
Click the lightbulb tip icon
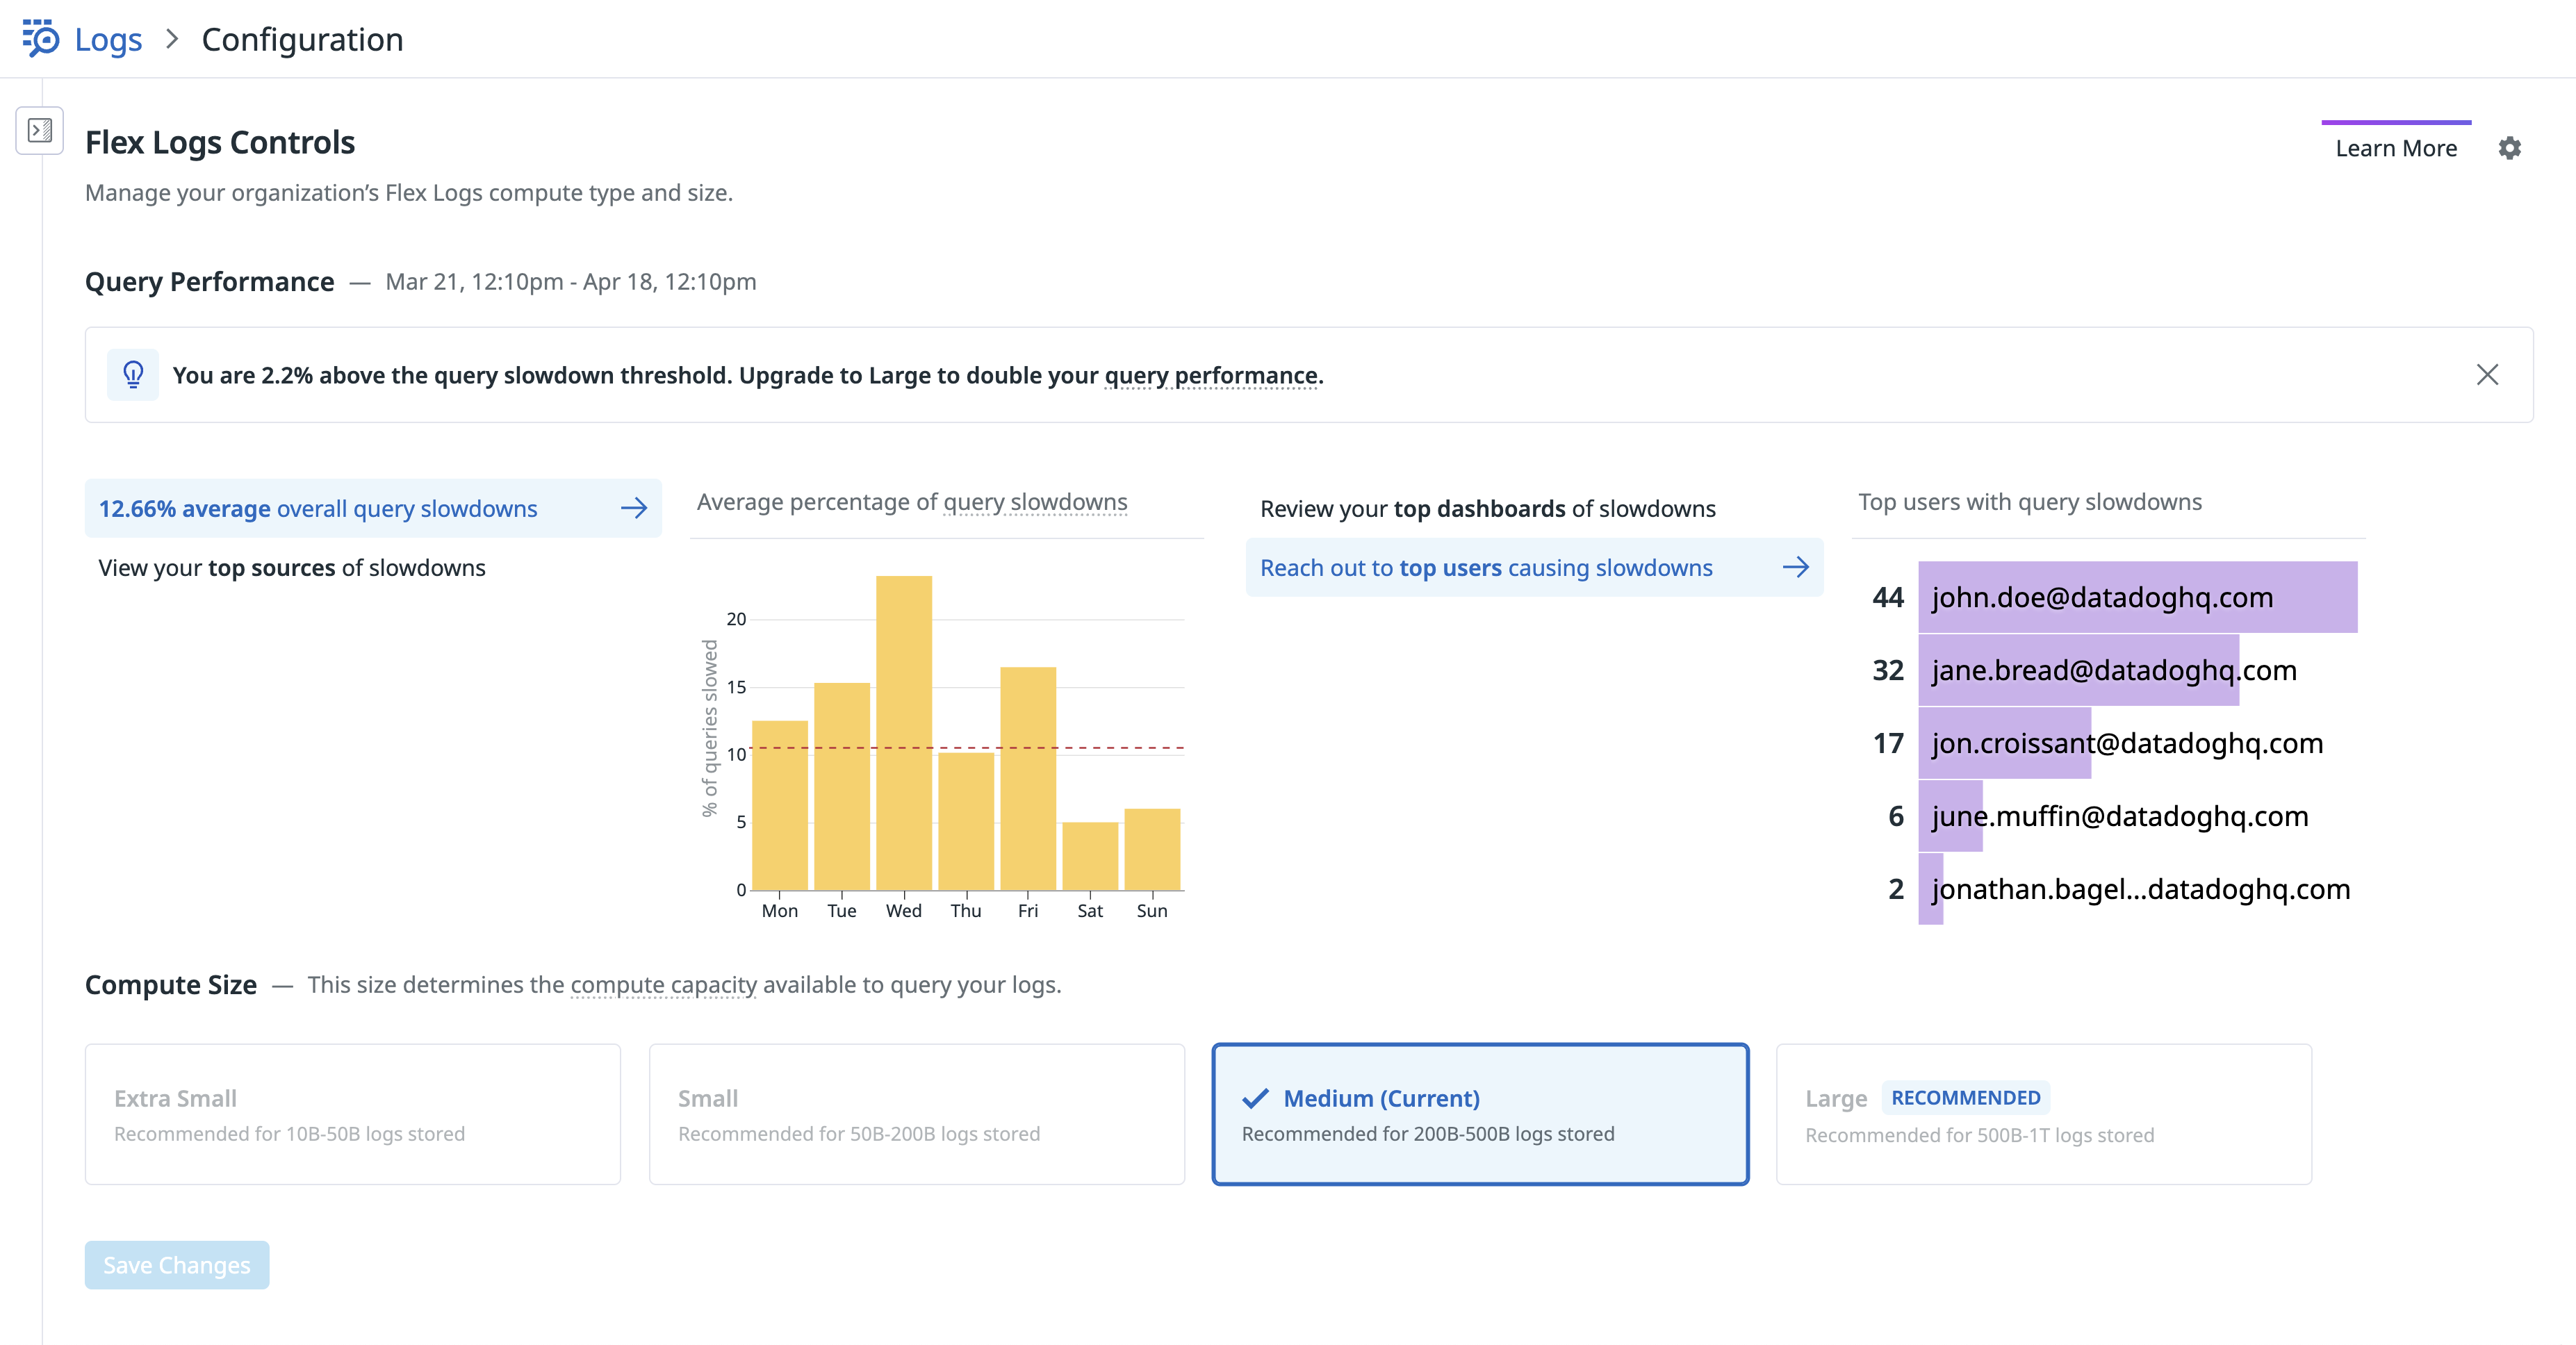point(133,375)
